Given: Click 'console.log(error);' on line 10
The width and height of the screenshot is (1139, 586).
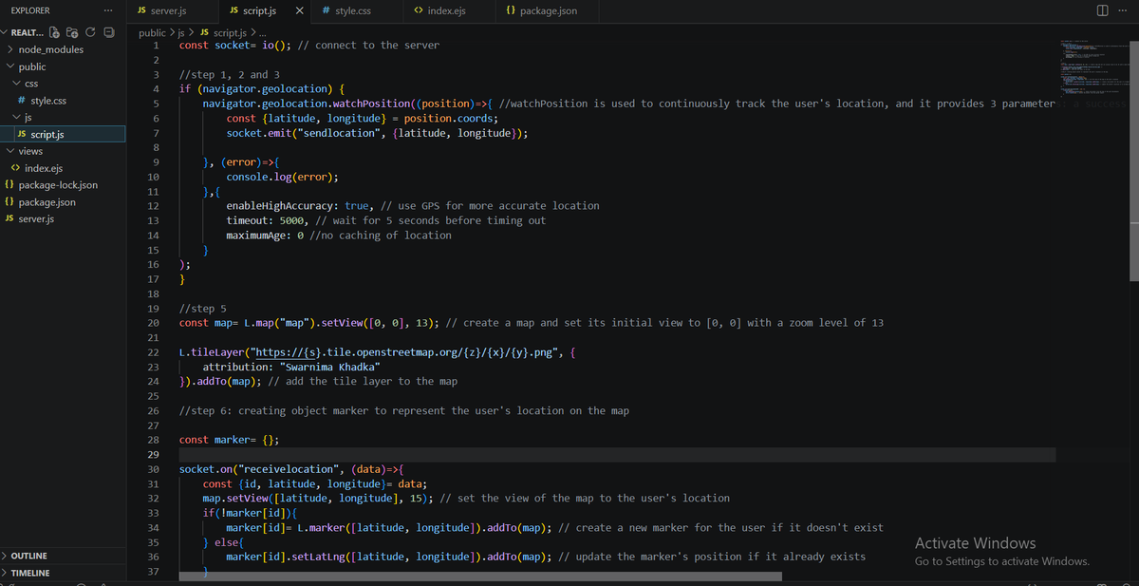Looking at the screenshot, I should click(x=282, y=177).
